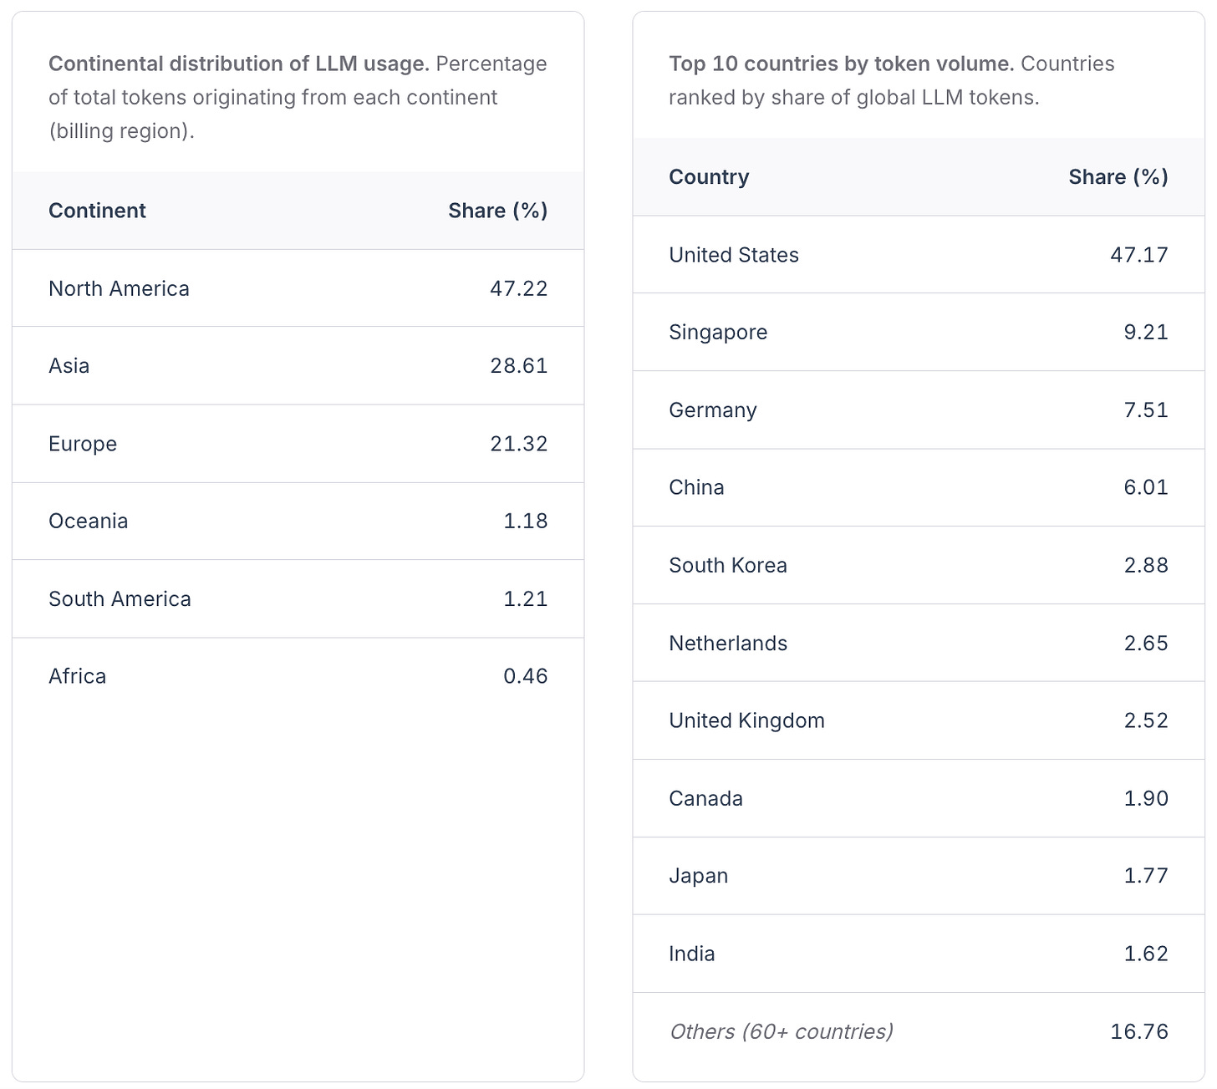Viewport: 1217px width, 1089px height.
Task: Click the Africa share value 0.46
Action: point(525,676)
